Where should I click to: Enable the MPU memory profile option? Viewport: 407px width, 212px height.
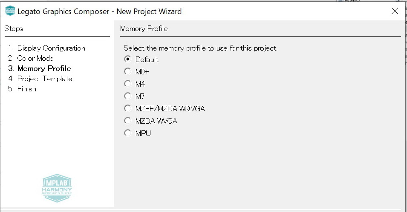127,133
